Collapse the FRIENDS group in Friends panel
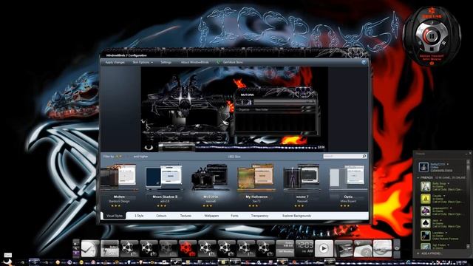The image size is (473, 266). tap(418, 177)
